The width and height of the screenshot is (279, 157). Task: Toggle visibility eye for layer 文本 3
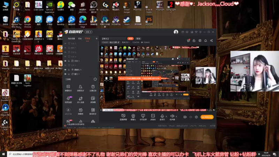coord(65,65)
